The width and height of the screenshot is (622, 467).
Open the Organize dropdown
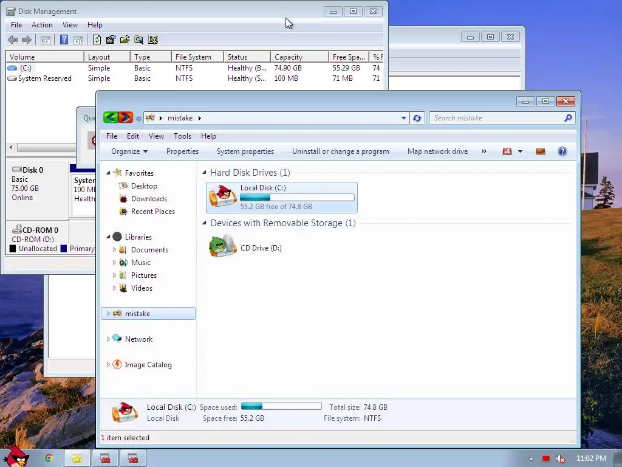pyautogui.click(x=129, y=151)
